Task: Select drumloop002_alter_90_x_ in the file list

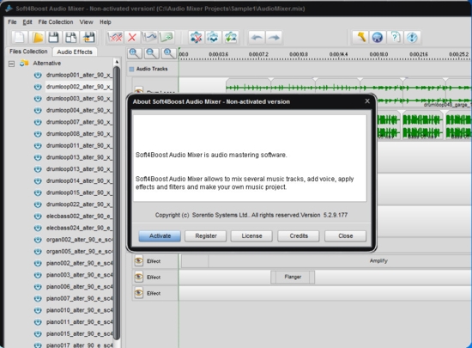Action: point(79,87)
